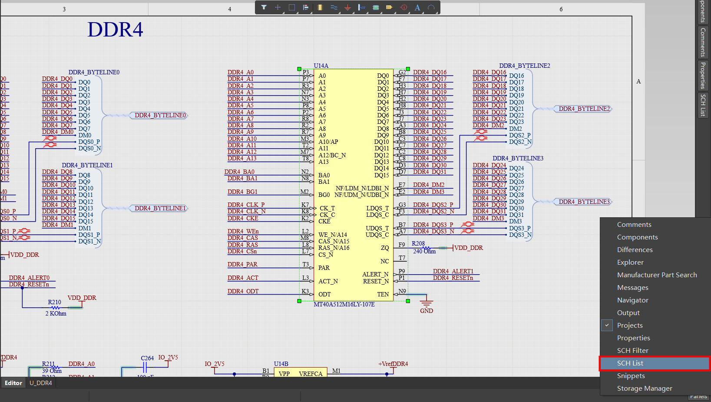
Task: Open the Messages panel entry
Action: (632, 287)
